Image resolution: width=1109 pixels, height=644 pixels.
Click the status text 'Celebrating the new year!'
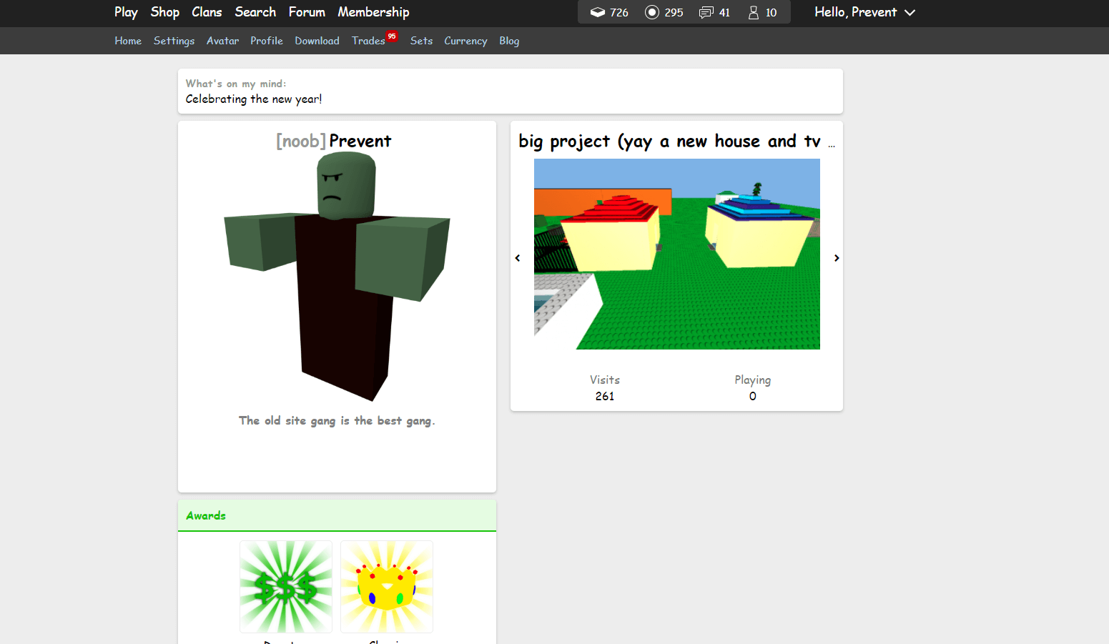pyautogui.click(x=254, y=99)
